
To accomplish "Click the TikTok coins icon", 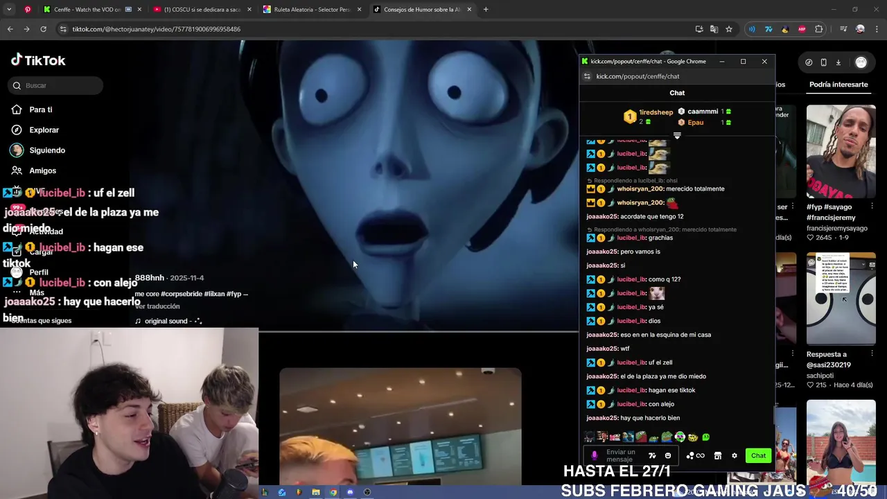I will pos(809,62).
